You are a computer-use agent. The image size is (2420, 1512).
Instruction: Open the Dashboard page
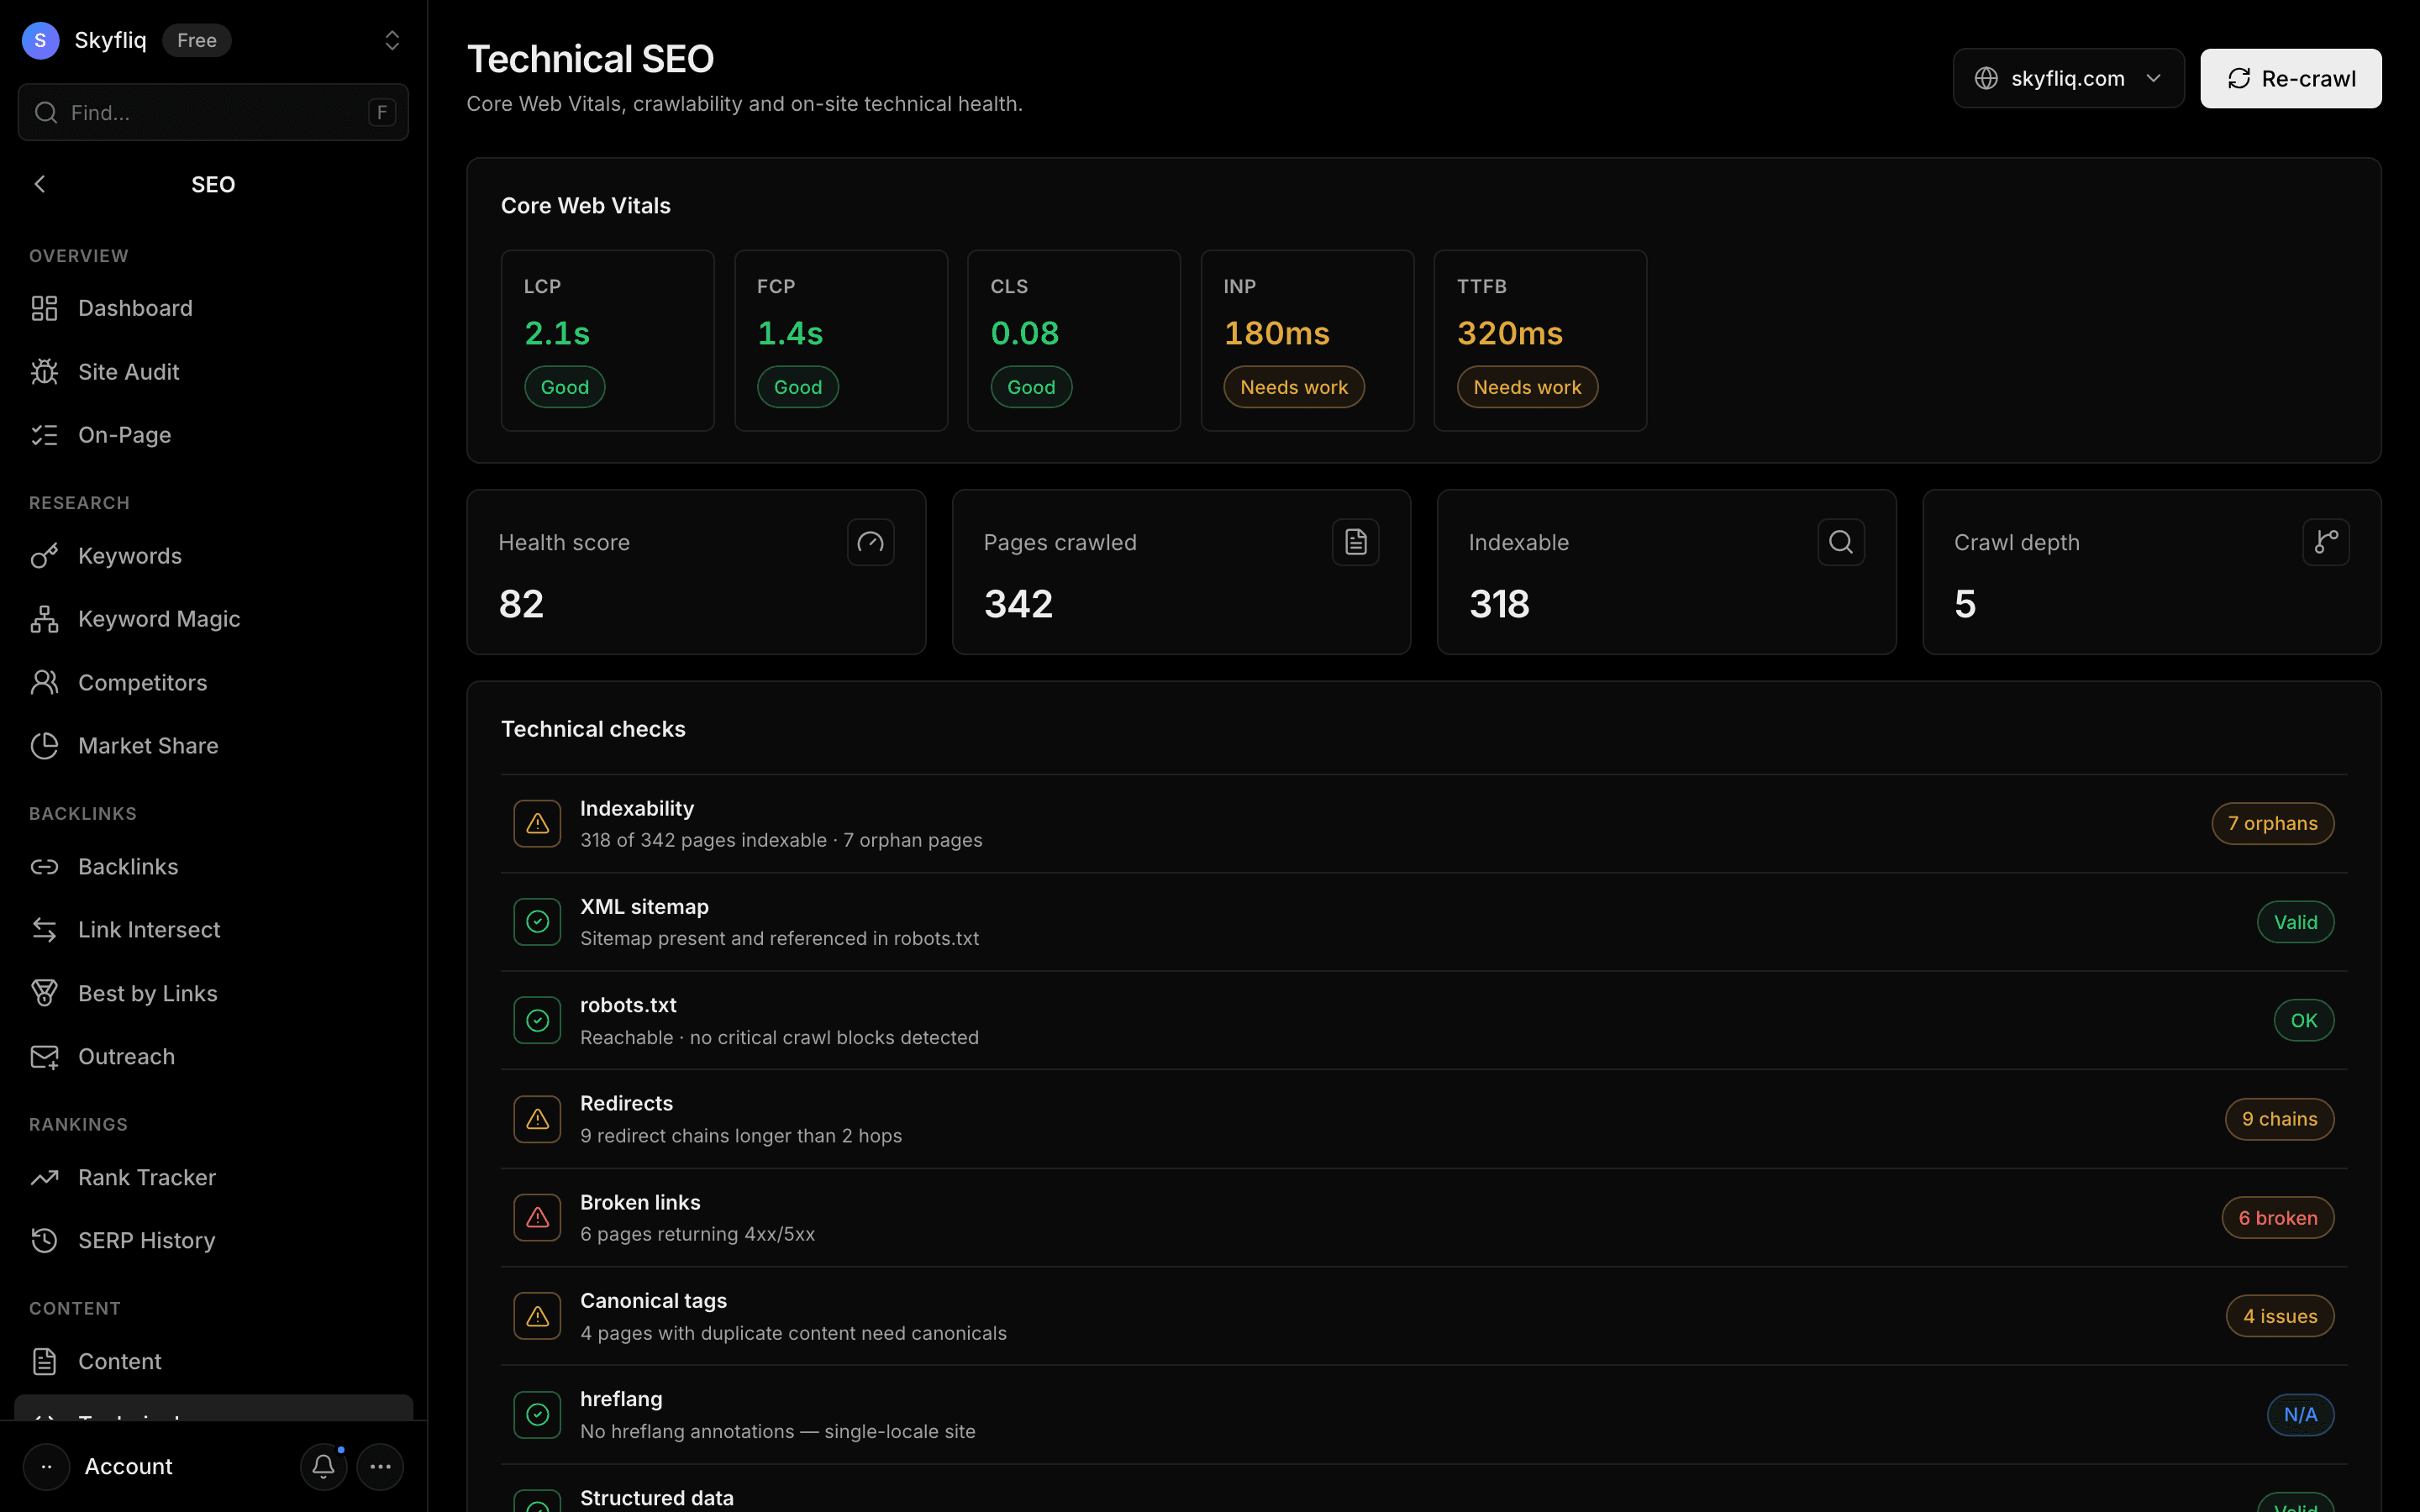(213, 308)
